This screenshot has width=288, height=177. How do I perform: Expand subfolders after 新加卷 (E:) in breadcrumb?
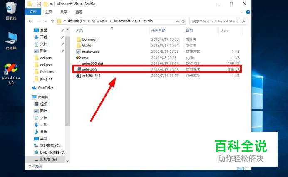88,21
